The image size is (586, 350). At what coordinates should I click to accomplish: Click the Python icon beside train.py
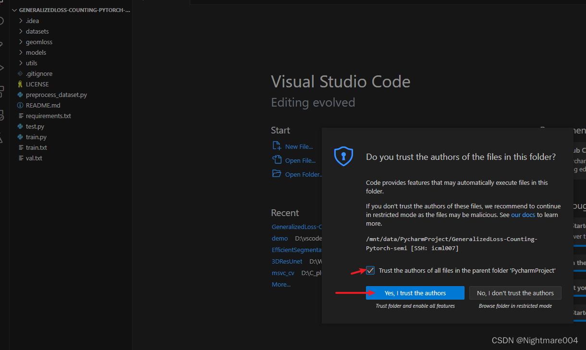(x=20, y=137)
